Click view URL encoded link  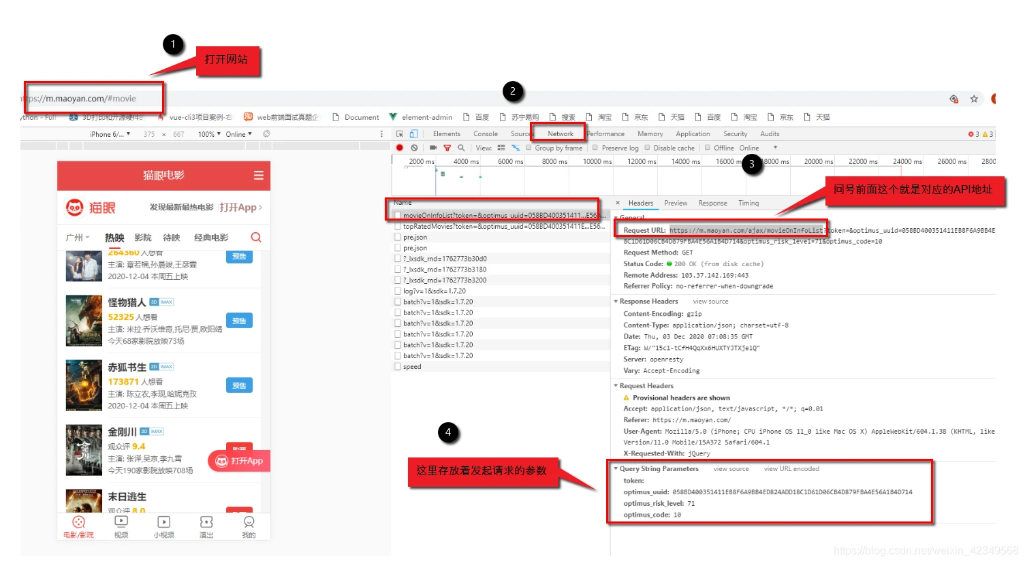tap(791, 469)
